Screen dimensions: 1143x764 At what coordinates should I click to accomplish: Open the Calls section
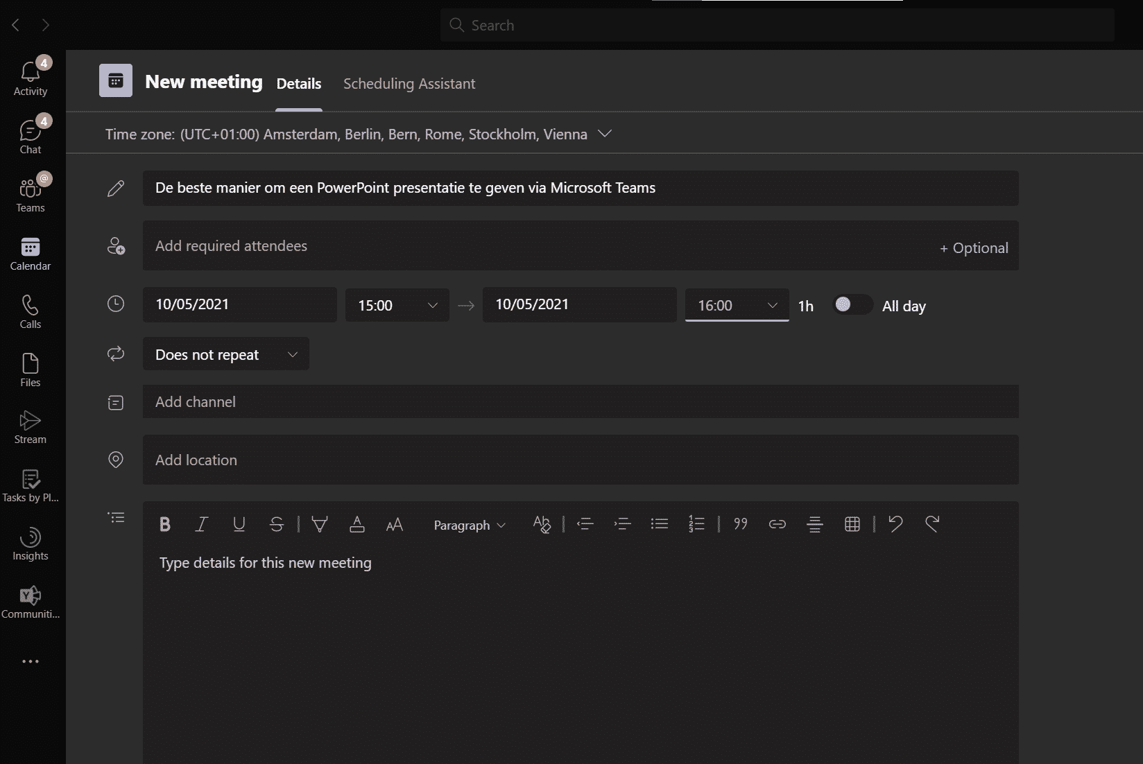coord(31,311)
